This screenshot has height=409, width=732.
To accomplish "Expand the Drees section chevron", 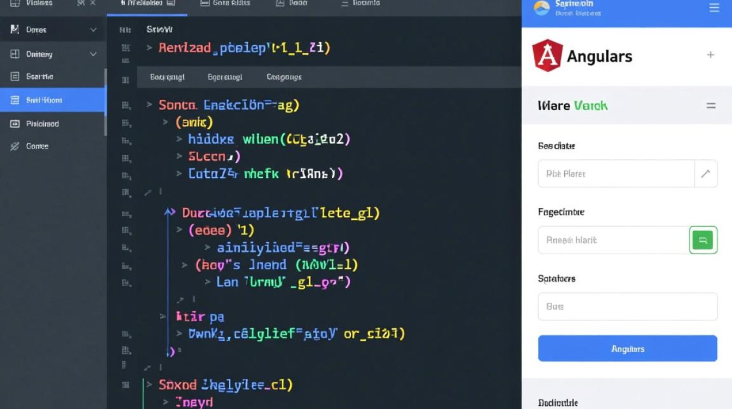I will [x=93, y=31].
